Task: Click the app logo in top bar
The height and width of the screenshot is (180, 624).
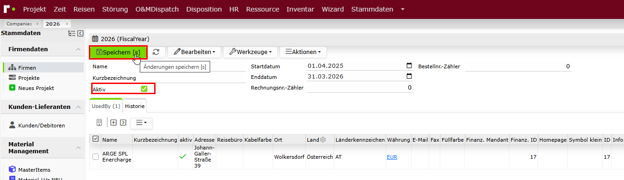Action: [x=9, y=9]
